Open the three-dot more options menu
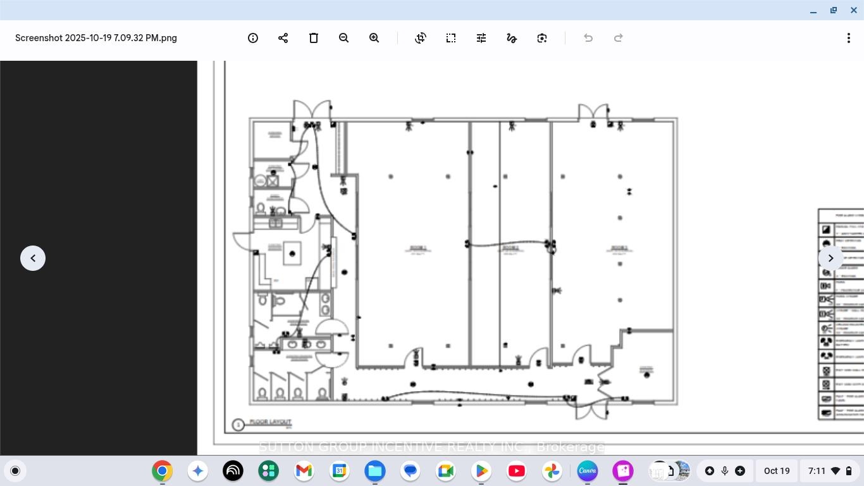Viewport: 864px width, 486px height. [849, 38]
